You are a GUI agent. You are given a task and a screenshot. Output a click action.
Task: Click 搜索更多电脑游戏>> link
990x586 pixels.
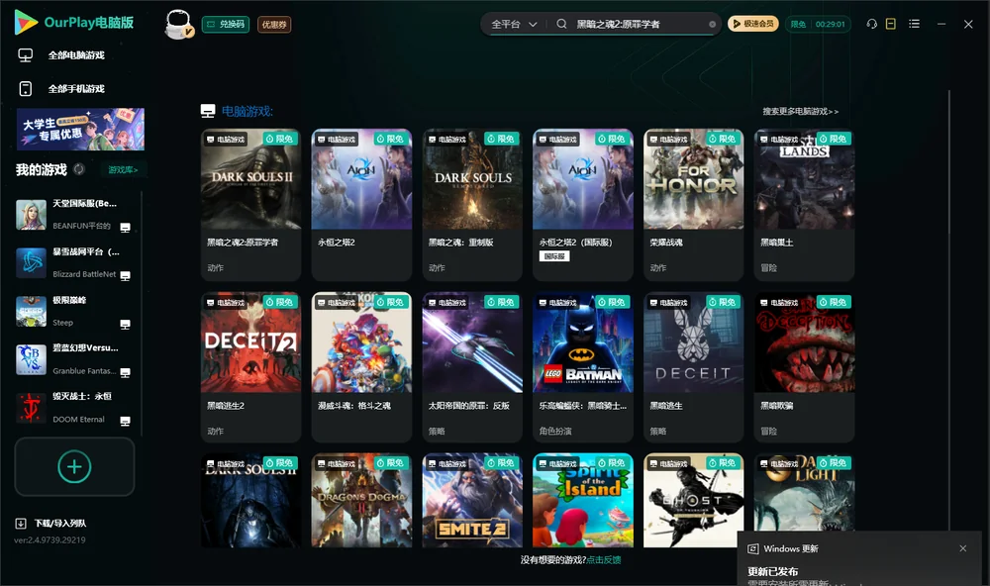pyautogui.click(x=800, y=111)
